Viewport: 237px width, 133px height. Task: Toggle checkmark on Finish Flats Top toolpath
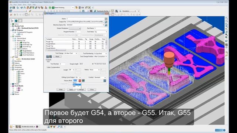(x=17, y=45)
